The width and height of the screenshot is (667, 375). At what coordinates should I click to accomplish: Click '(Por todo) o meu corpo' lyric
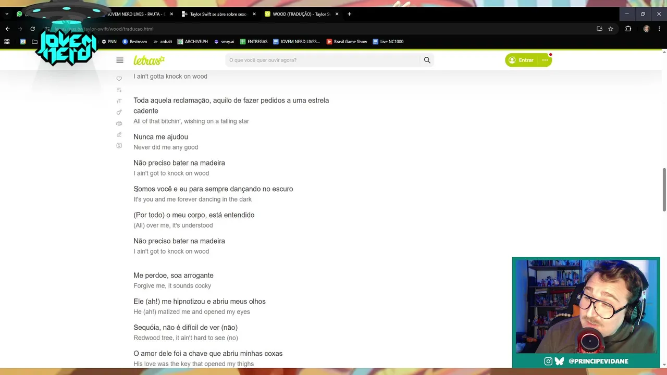pos(194,215)
